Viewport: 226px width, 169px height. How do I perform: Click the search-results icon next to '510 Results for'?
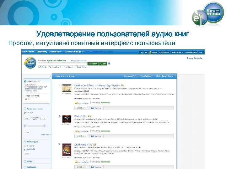pos(25,81)
